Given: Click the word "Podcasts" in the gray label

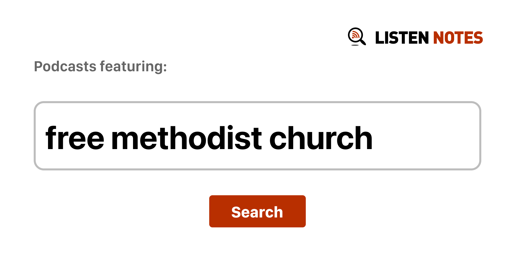Looking at the screenshot, I should point(65,67).
